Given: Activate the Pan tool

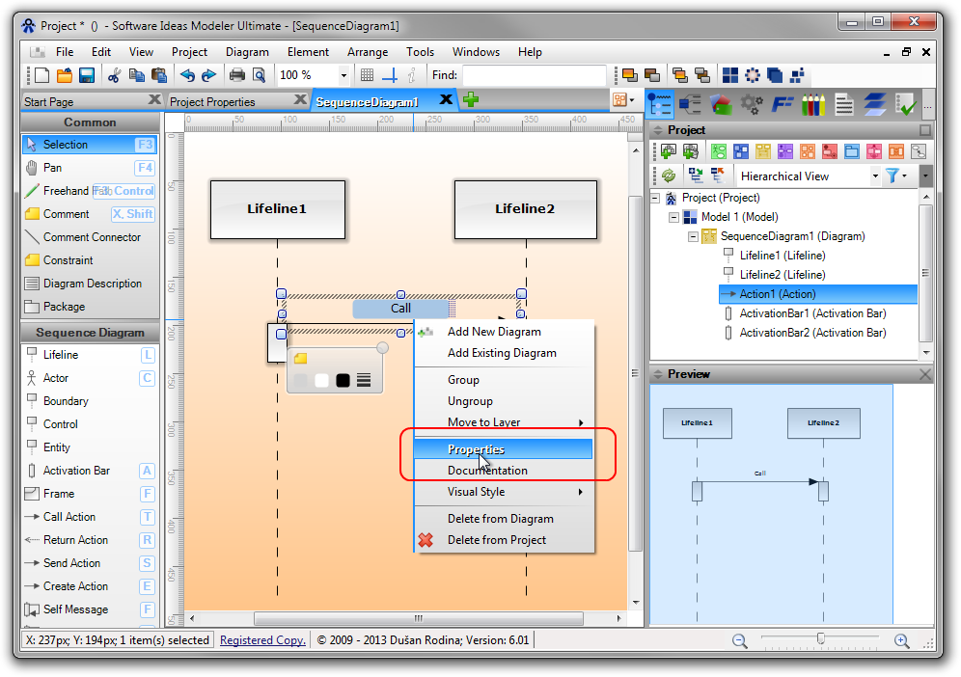Looking at the screenshot, I should click(x=90, y=168).
